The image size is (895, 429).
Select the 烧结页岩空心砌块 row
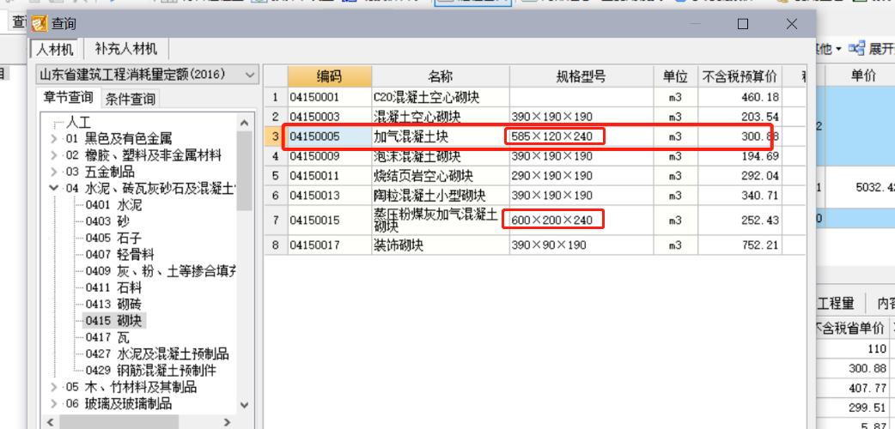pos(535,176)
